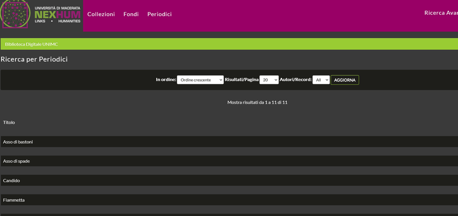Image resolution: width=458 pixels, height=216 pixels.
Task: Click the NEXHUM Università di Macerata logo
Action: click(x=41, y=14)
